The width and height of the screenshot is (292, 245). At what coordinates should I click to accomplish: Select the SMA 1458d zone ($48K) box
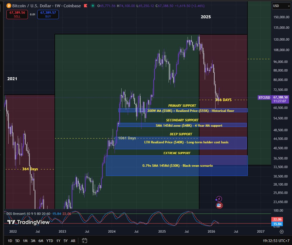182,125
